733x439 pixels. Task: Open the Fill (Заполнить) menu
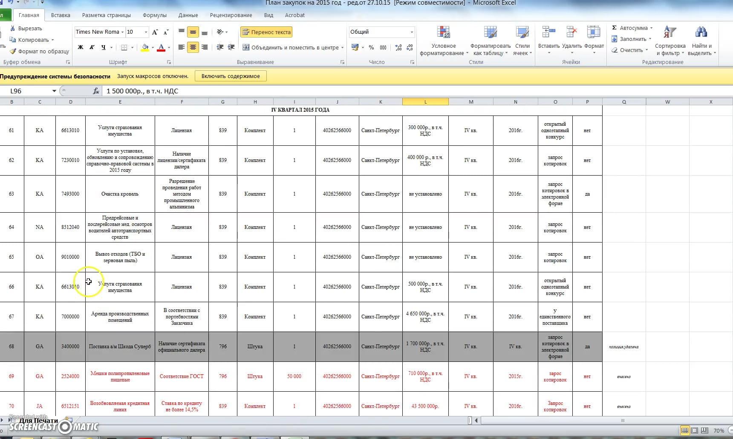click(x=631, y=39)
